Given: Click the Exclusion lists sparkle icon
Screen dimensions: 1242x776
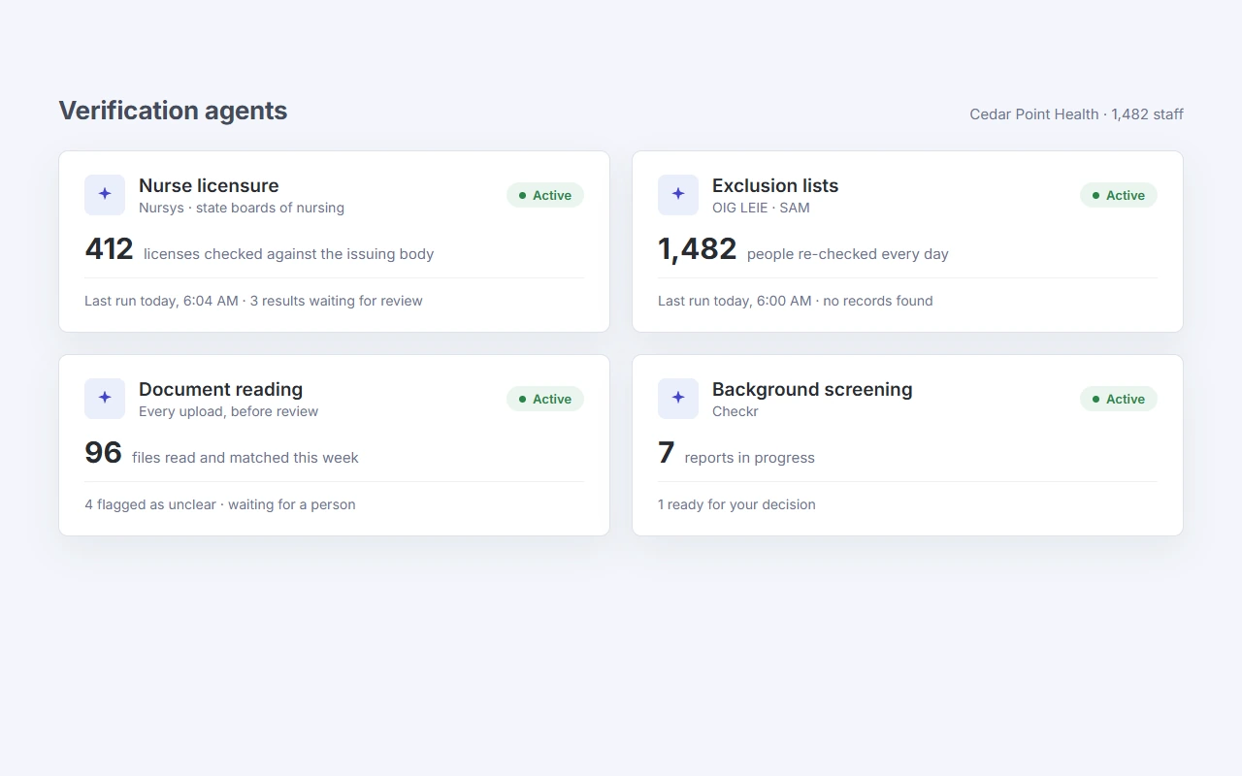Looking at the screenshot, I should click(678, 195).
